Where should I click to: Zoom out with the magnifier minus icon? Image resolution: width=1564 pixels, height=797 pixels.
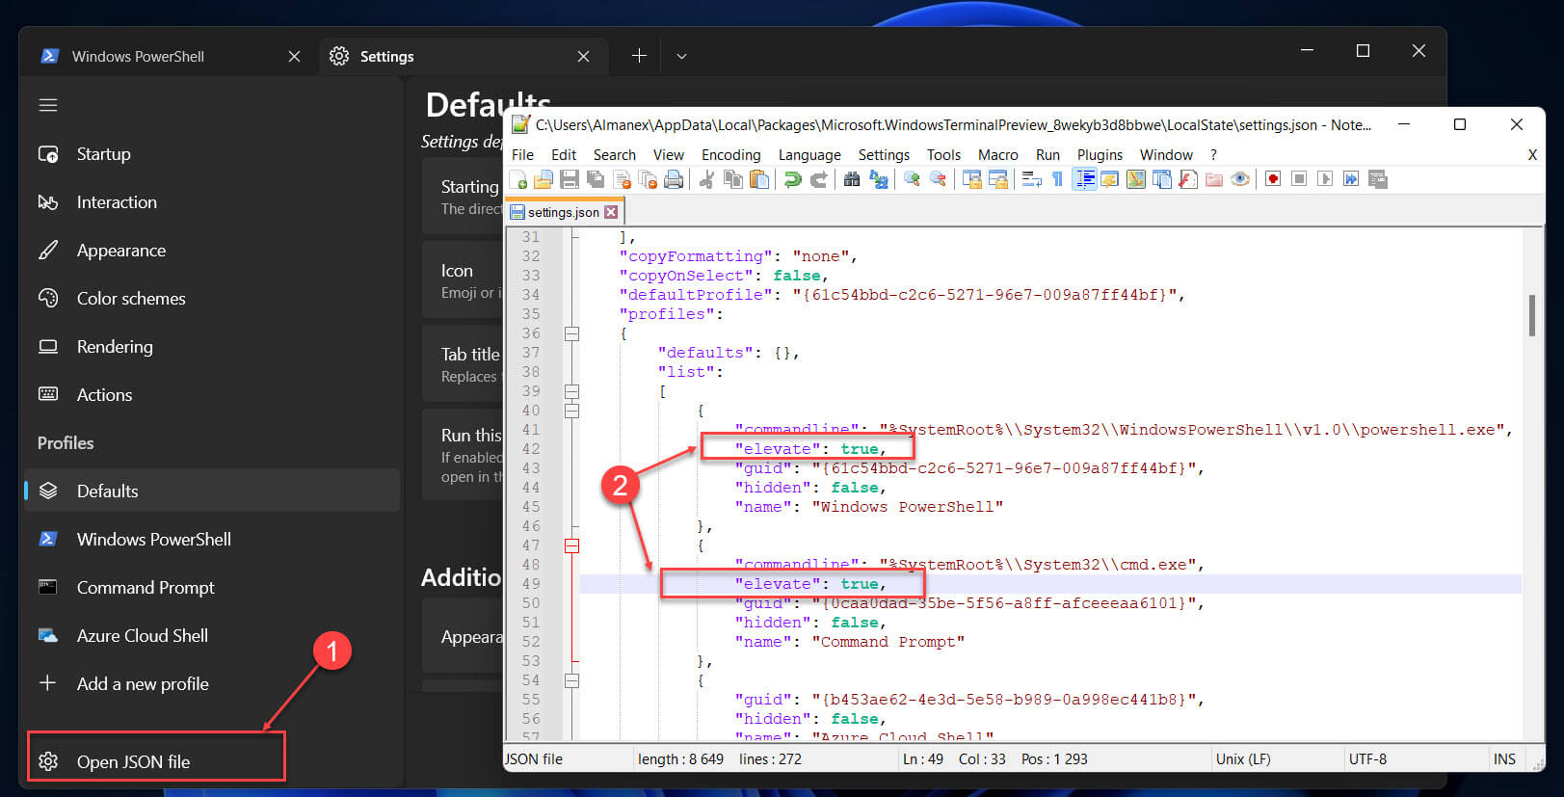point(938,179)
